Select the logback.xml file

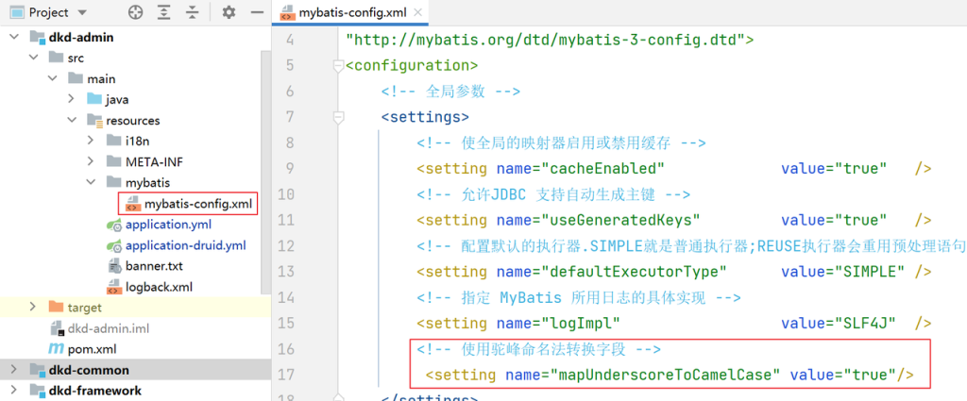click(x=159, y=287)
